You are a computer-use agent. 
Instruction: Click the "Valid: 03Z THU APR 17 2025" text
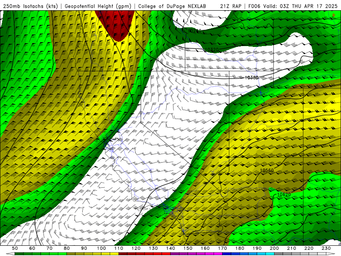tap(301, 6)
